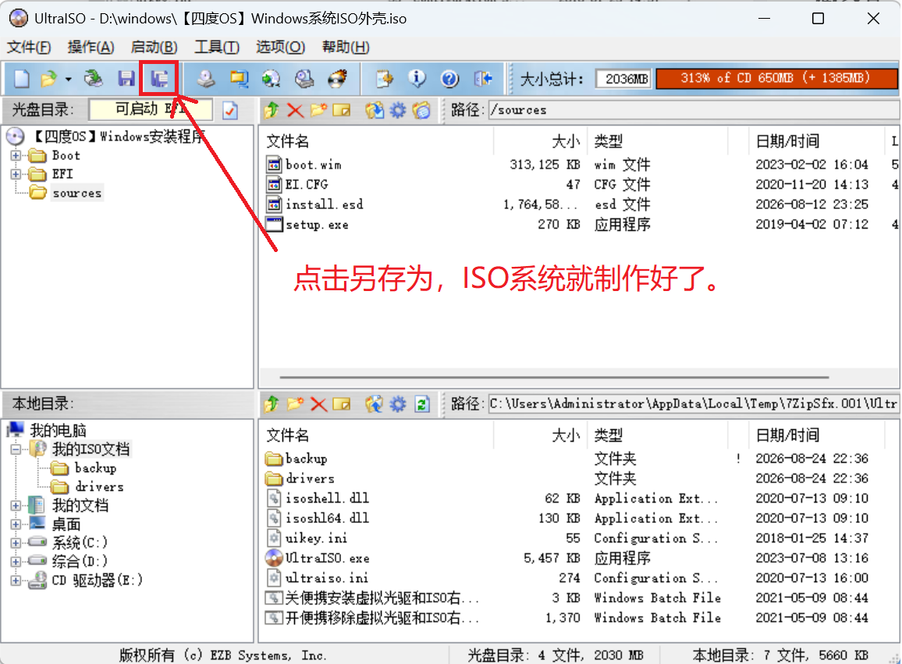
Task: Expand the 系统(C:) drive node
Action: point(16,542)
